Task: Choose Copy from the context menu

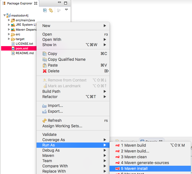Action: pyautogui.click(x=73, y=54)
